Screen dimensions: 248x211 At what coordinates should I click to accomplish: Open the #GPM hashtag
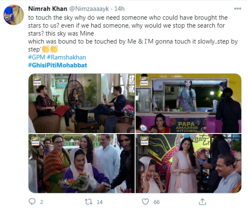(x=37, y=57)
